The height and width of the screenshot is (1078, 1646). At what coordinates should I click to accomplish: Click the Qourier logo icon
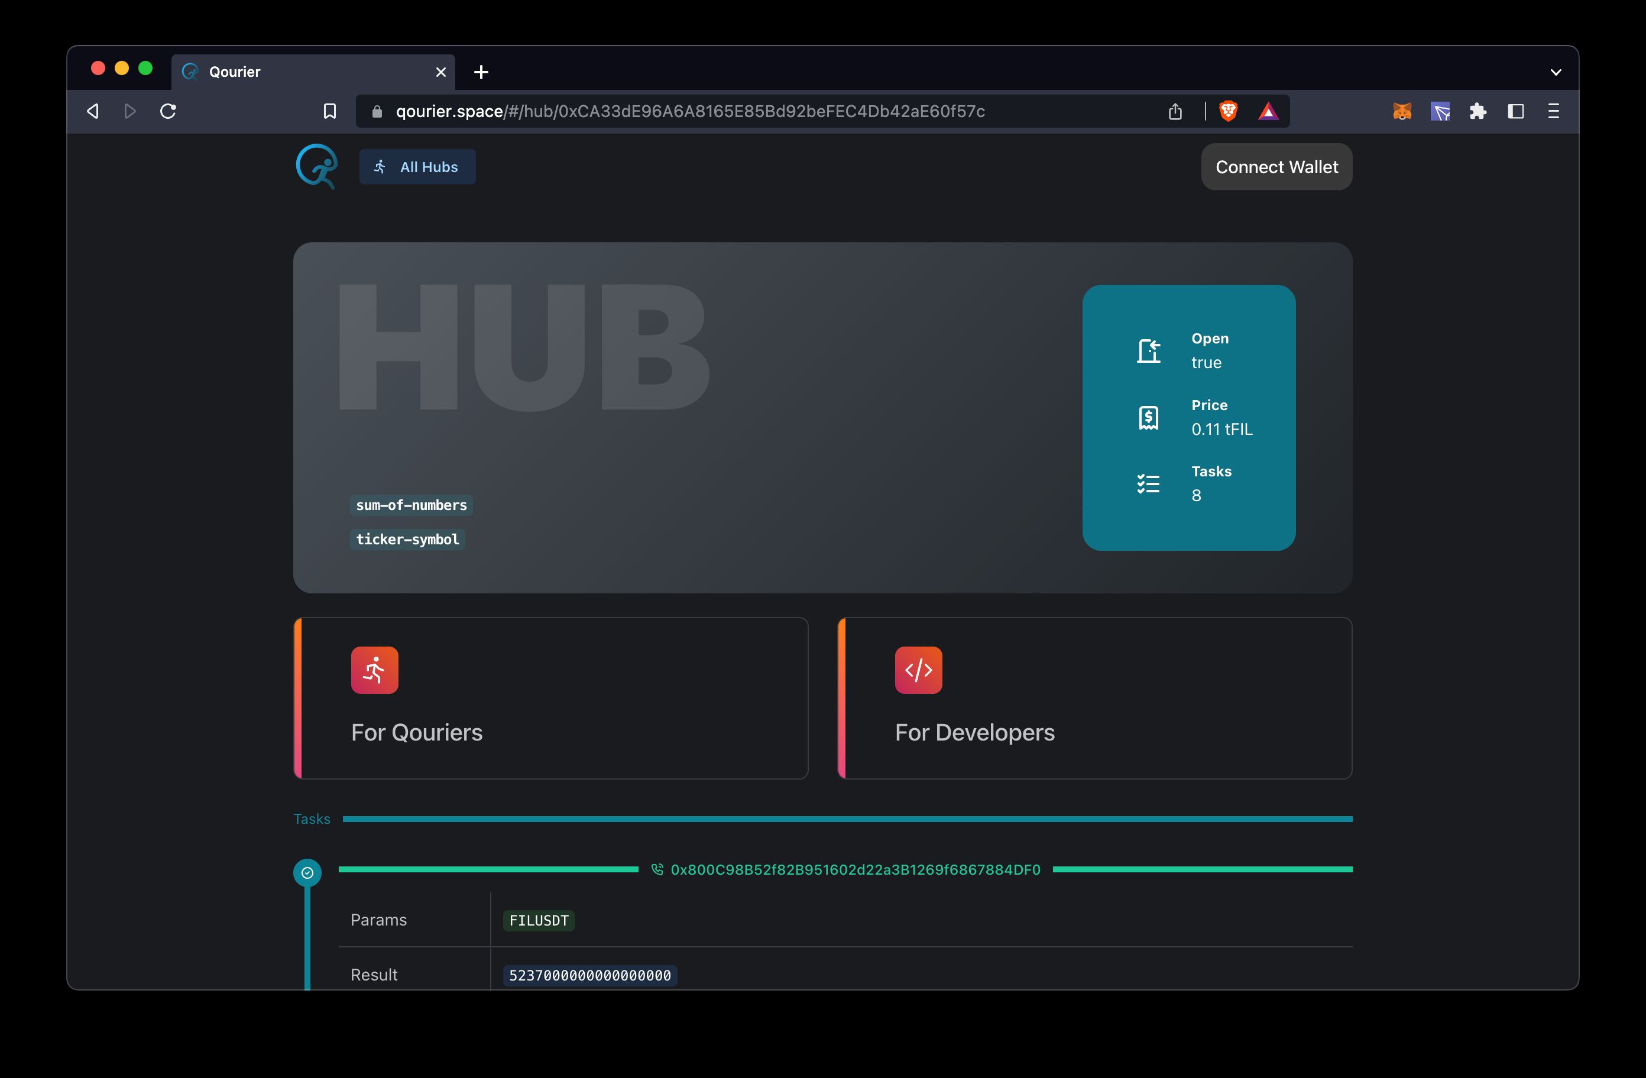click(x=317, y=166)
